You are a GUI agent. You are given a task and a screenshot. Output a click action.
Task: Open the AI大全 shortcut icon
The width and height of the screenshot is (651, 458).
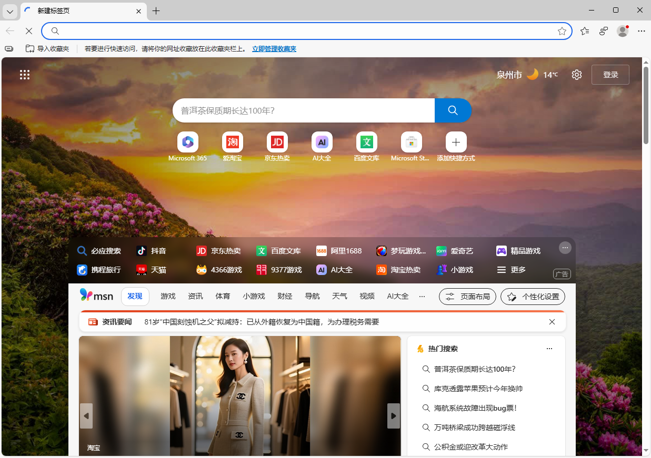pyautogui.click(x=322, y=142)
